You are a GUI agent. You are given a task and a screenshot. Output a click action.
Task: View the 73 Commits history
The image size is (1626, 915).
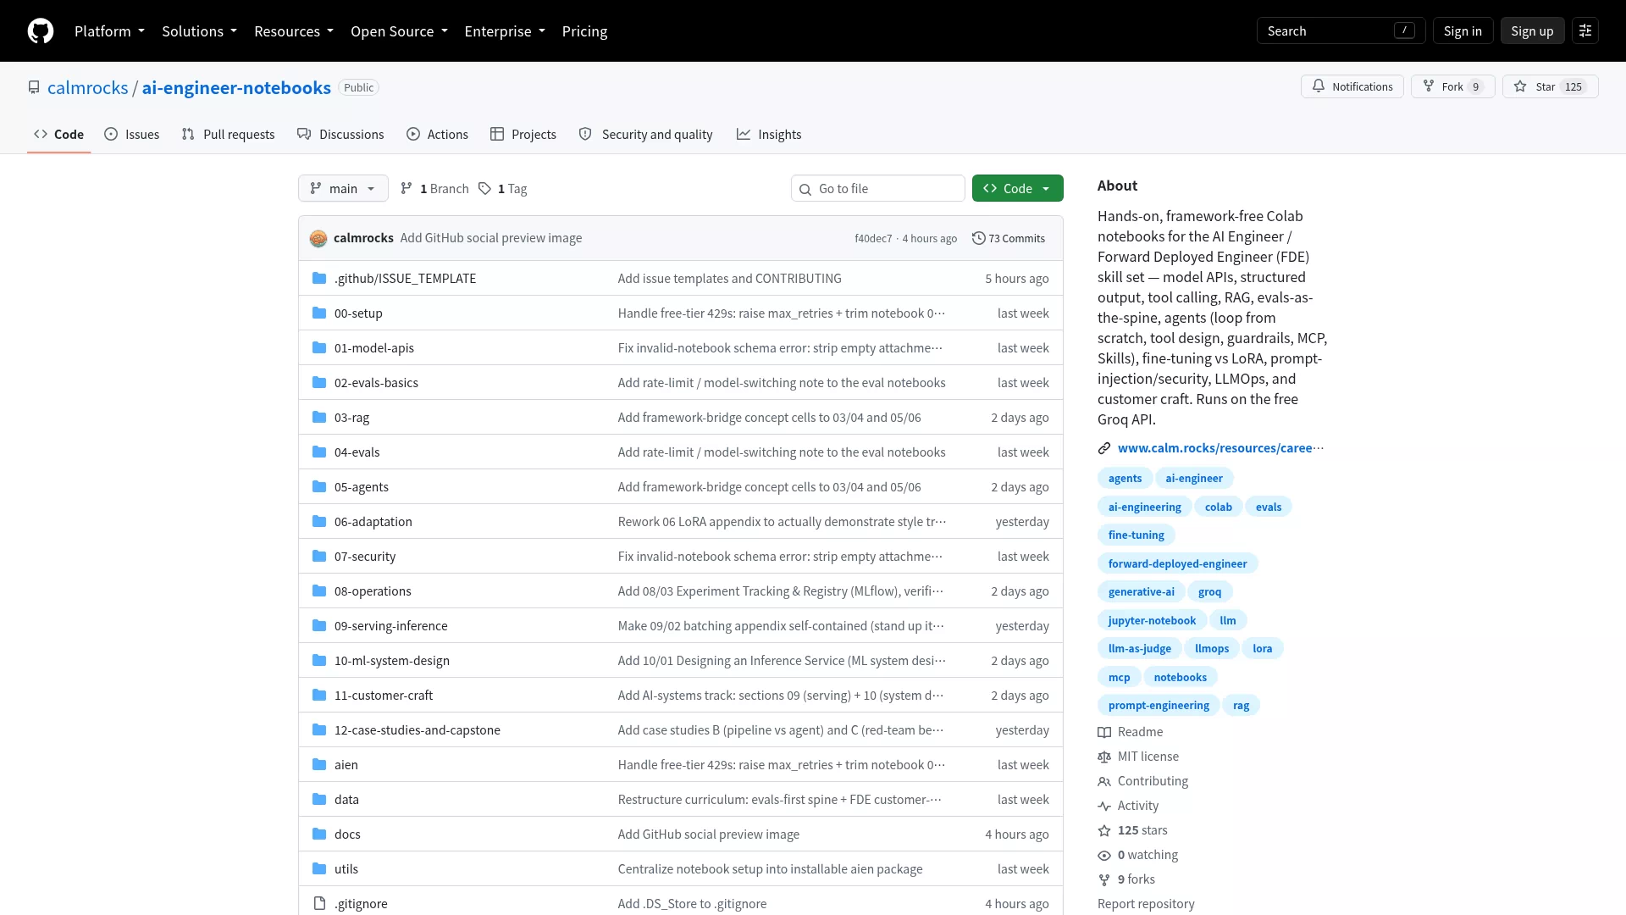tap(1009, 238)
